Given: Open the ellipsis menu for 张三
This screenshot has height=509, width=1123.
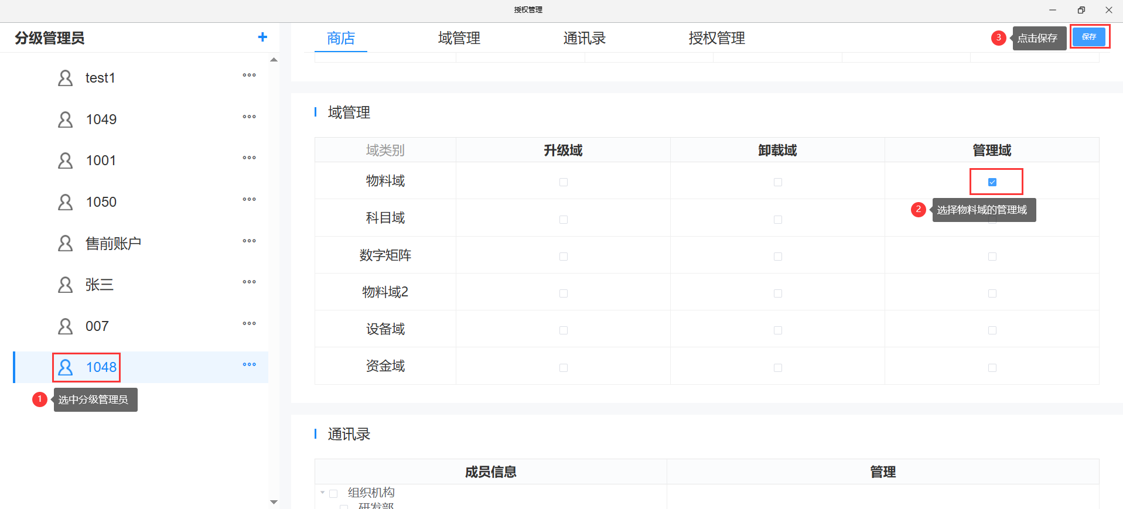Looking at the screenshot, I should pos(249,282).
